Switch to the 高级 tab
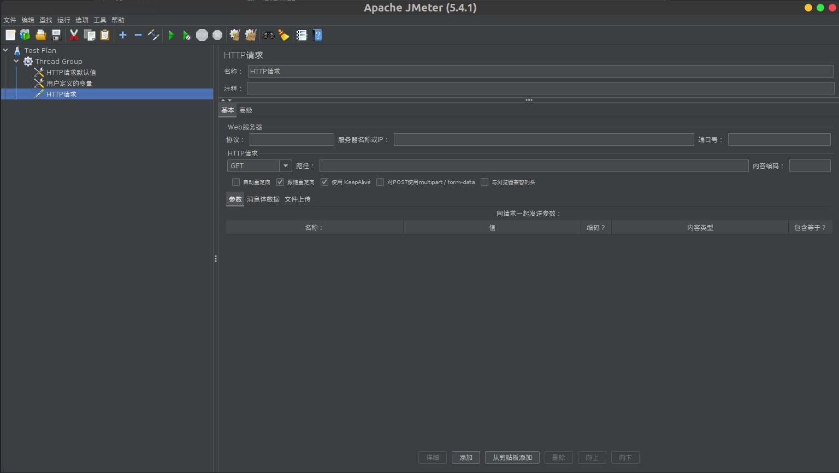Image resolution: width=839 pixels, height=473 pixels. pyautogui.click(x=246, y=110)
